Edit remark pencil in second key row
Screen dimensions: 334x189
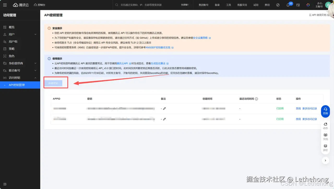pyautogui.click(x=164, y=119)
